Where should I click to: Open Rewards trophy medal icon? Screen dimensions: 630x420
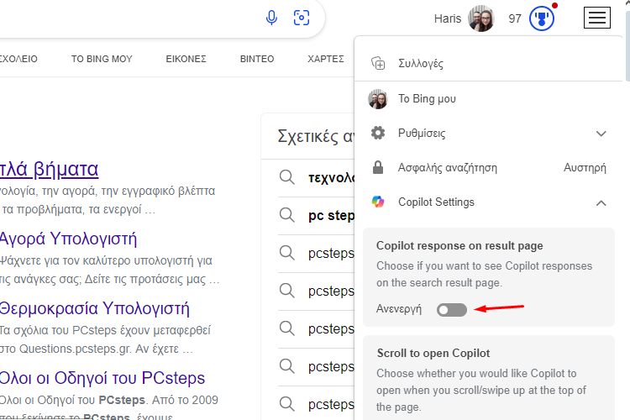click(x=542, y=18)
